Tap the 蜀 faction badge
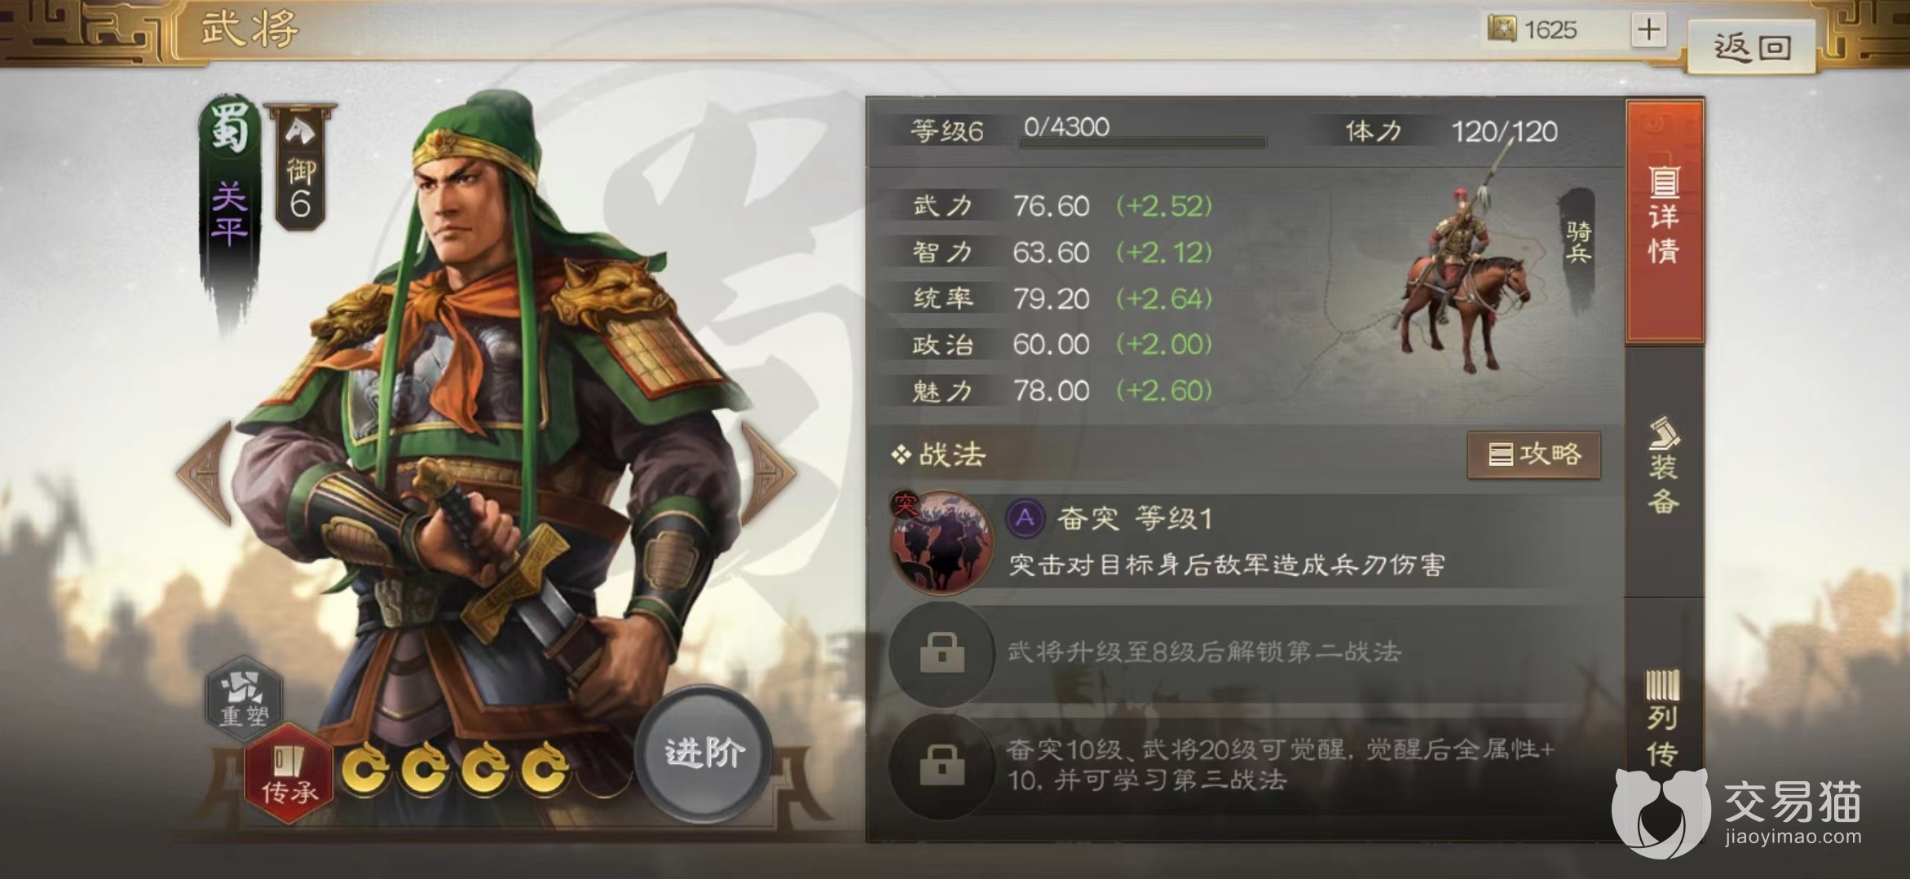This screenshot has height=879, width=1910. pos(228,129)
